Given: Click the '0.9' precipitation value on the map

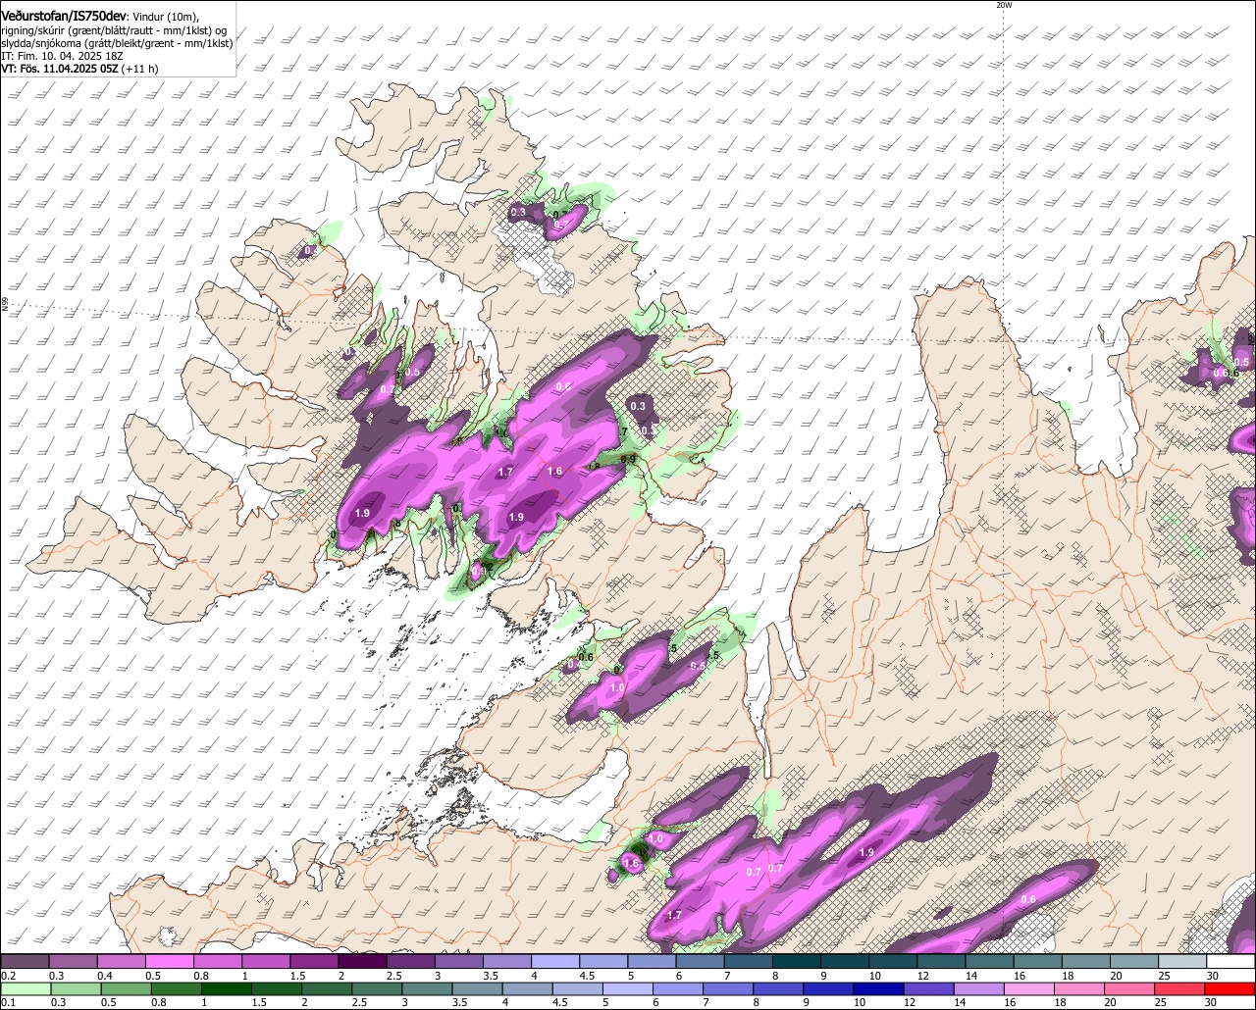Looking at the screenshot, I should point(628,459).
